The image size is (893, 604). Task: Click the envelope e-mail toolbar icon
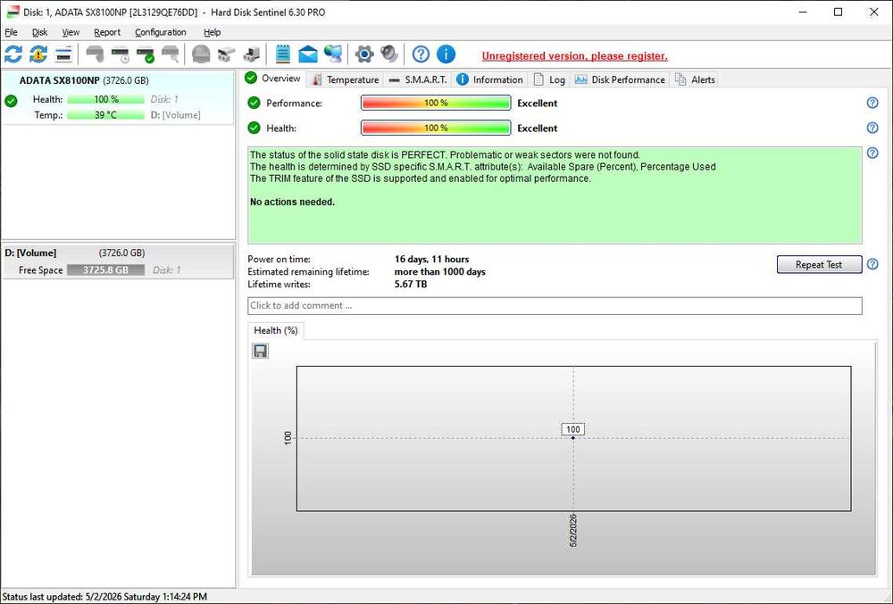coord(307,54)
